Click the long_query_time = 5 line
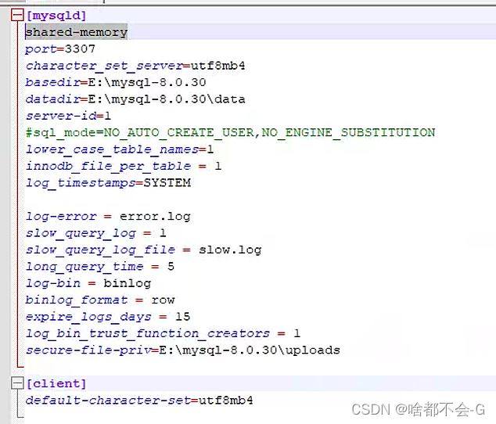The height and width of the screenshot is (424, 496). point(99,267)
